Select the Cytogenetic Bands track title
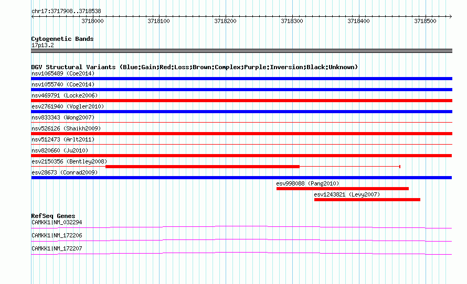Screen dimensions: 467x284 tap(62, 39)
